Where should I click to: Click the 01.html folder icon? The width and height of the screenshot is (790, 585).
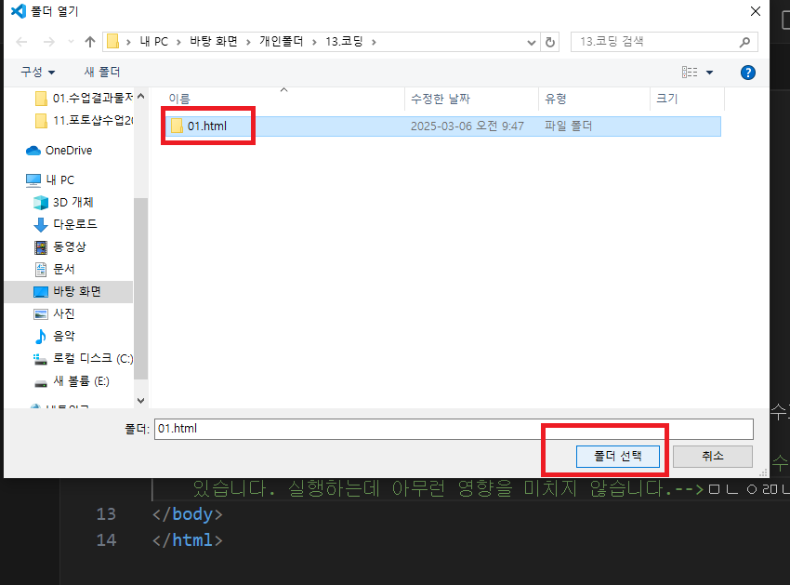pos(177,126)
